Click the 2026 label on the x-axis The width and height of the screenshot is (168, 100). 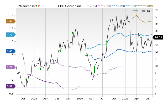click(x=125, y=98)
